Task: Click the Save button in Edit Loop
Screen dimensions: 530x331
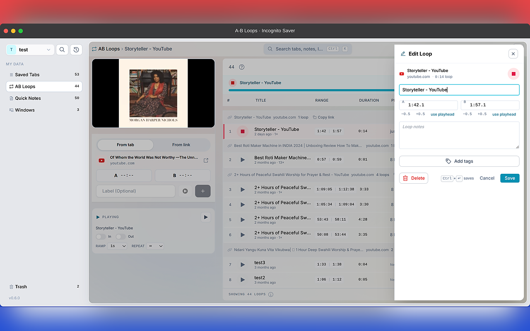Action: [510, 178]
